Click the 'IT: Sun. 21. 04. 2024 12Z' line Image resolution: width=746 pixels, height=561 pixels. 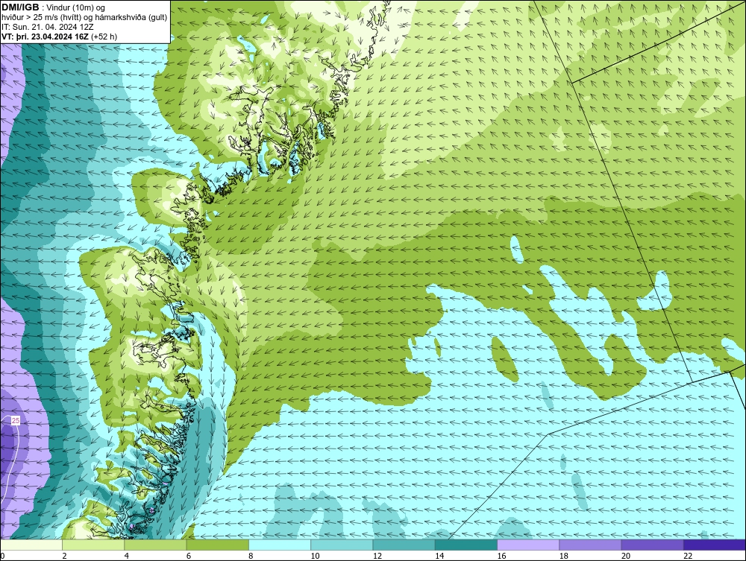tap(47, 27)
